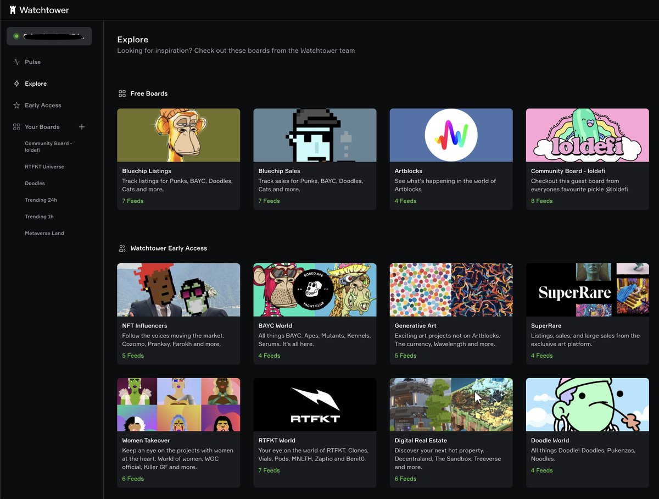Screen dimensions: 659x499
Task: Click Women Takeover card title
Action: point(146,440)
